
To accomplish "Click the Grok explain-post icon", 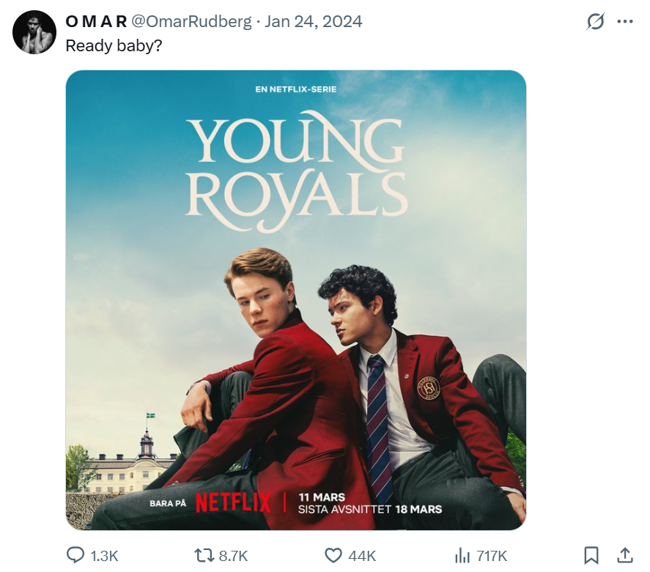I will tap(596, 22).
